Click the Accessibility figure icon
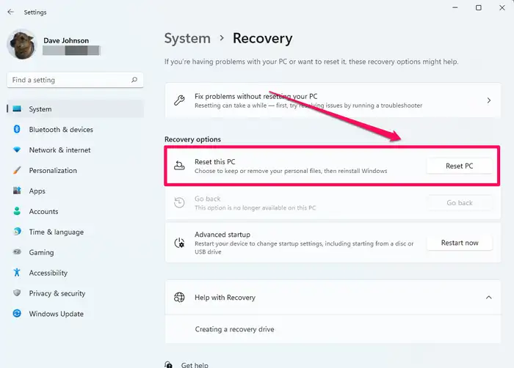Screen dimensions: 514x368 click(17, 273)
